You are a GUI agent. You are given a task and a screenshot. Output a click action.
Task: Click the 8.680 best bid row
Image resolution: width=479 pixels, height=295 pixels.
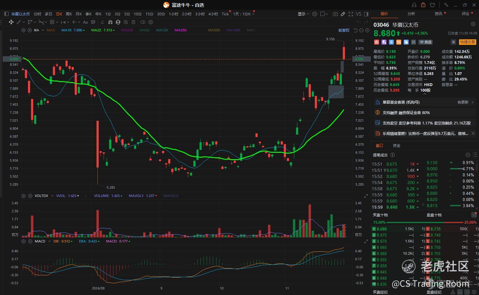pyautogui.click(x=398, y=229)
